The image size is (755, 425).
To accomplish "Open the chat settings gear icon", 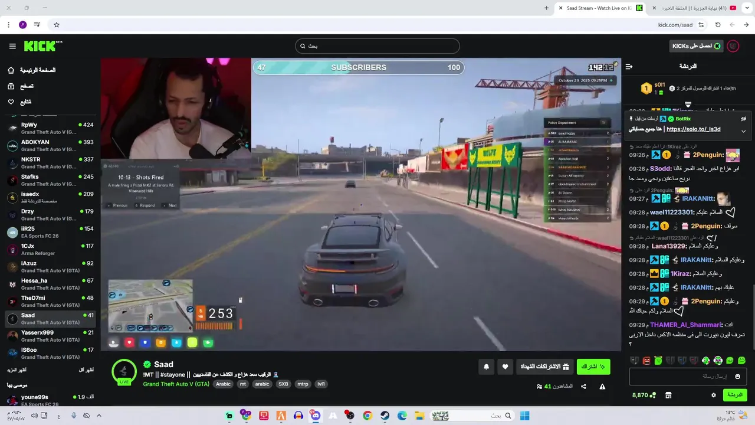I will (x=713, y=395).
